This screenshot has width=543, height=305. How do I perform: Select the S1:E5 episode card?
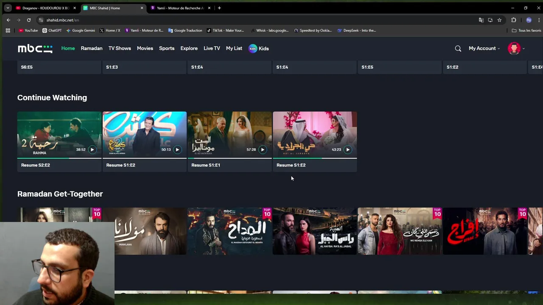tap(400, 67)
